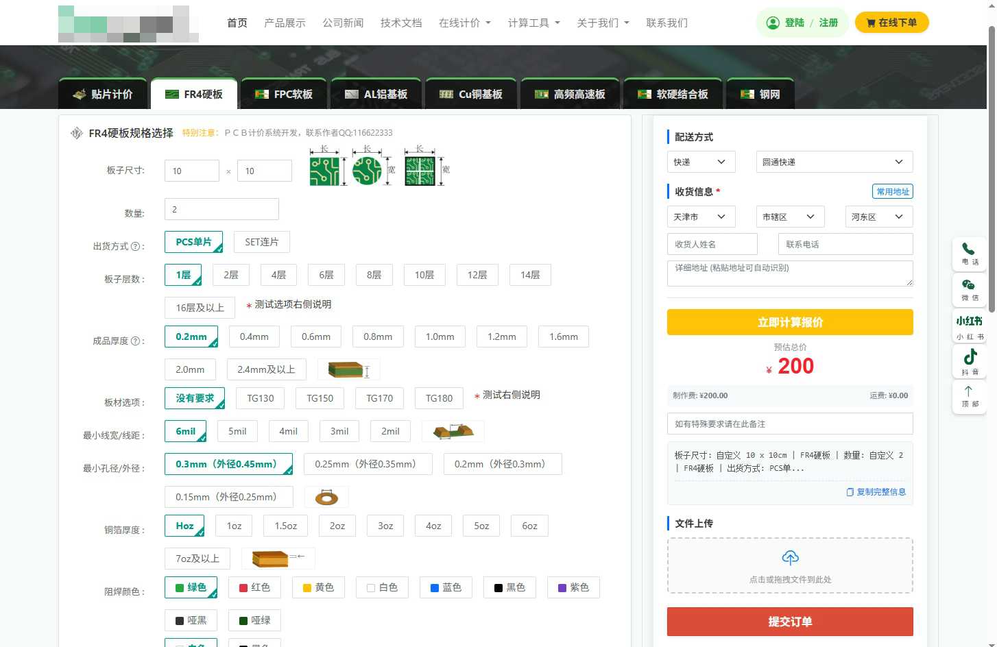The image size is (997, 647).
Task: Click the help icon next to 出货方式
Action: (x=135, y=247)
